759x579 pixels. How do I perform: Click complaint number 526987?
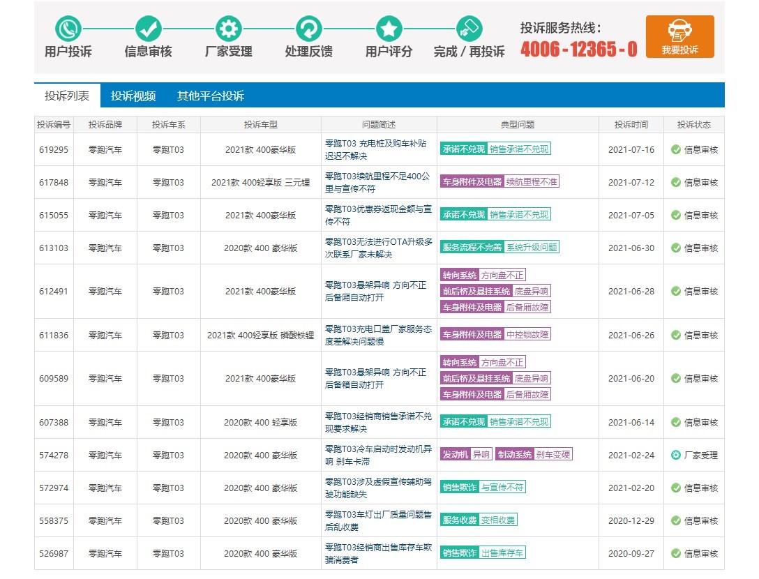[54, 553]
